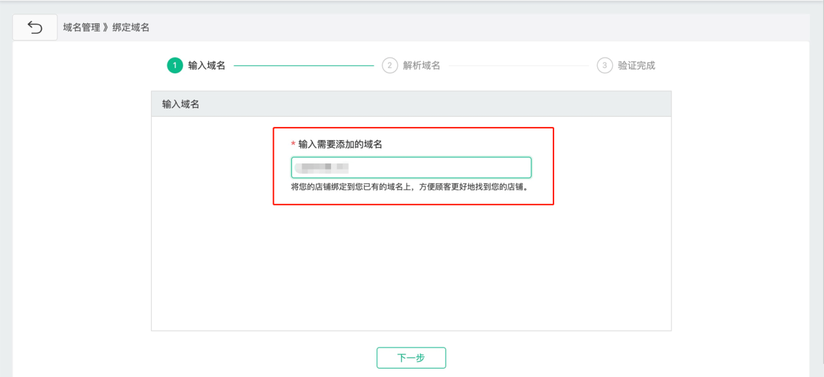824x377 pixels.
Task: Select the 解析域名 step label
Action: 422,65
